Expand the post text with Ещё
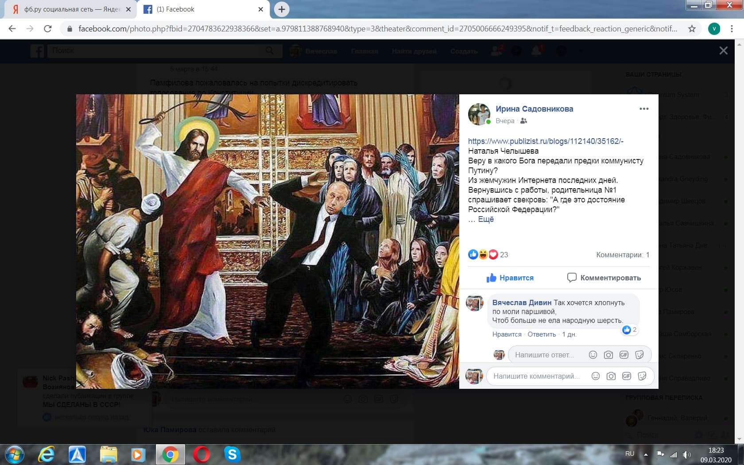 486,219
